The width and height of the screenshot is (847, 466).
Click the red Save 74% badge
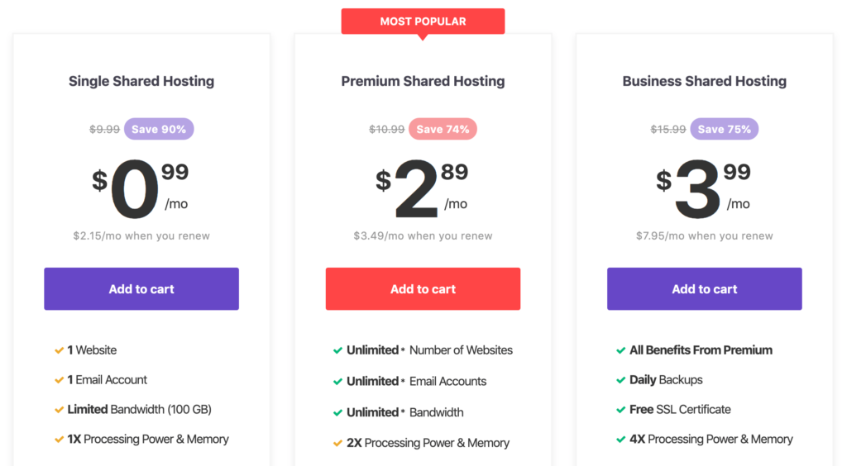click(443, 129)
